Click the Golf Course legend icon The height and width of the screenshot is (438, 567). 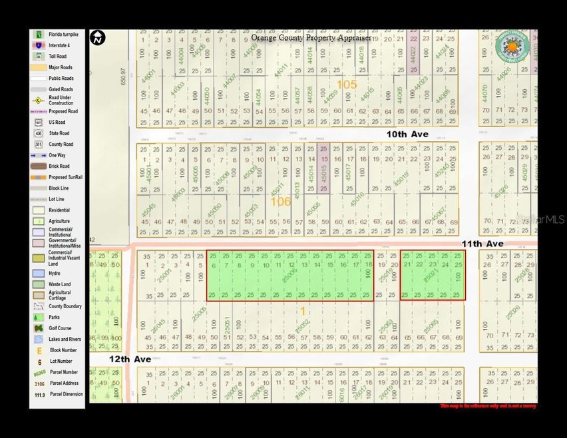point(39,328)
